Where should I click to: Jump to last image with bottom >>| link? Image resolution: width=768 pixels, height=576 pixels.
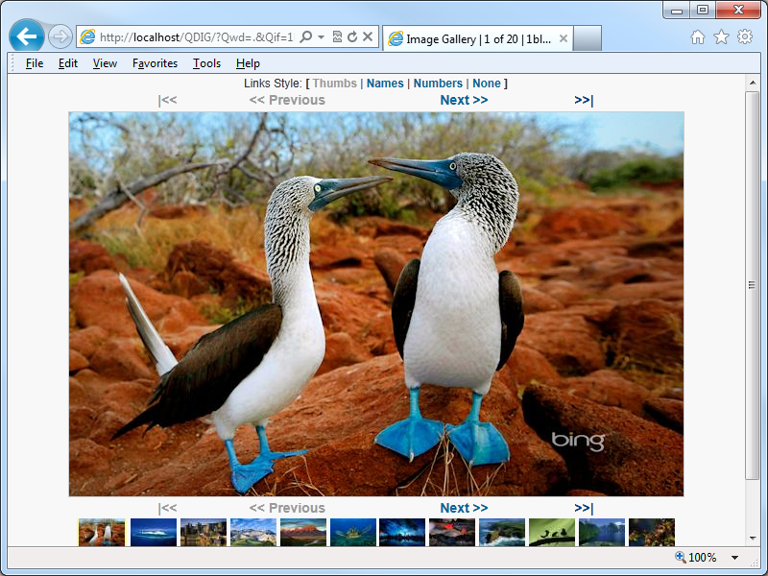(x=584, y=508)
